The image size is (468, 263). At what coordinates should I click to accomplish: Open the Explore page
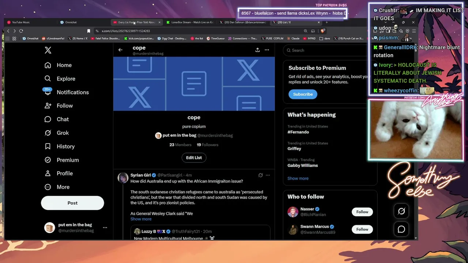pyautogui.click(x=60, y=79)
